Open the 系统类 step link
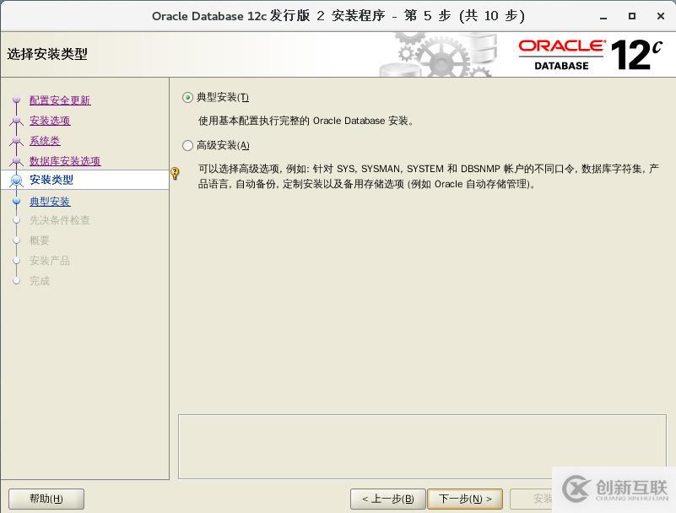Screen dimensions: 676x513 click(45, 141)
